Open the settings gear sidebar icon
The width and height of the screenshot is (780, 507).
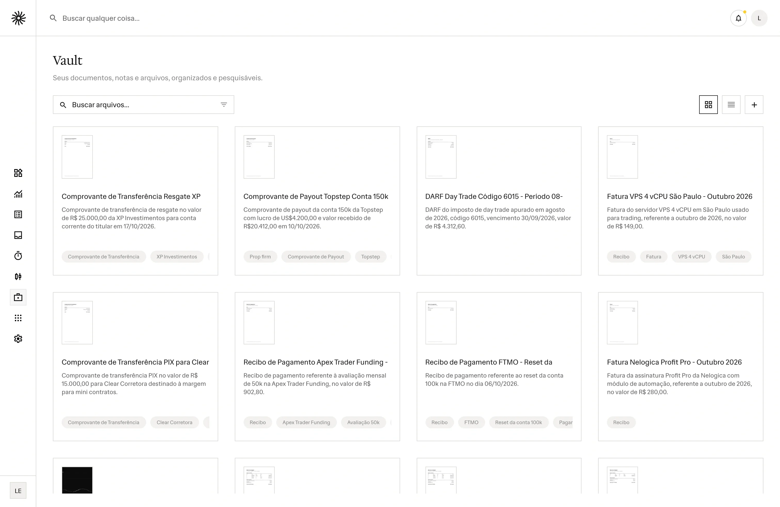click(x=18, y=339)
